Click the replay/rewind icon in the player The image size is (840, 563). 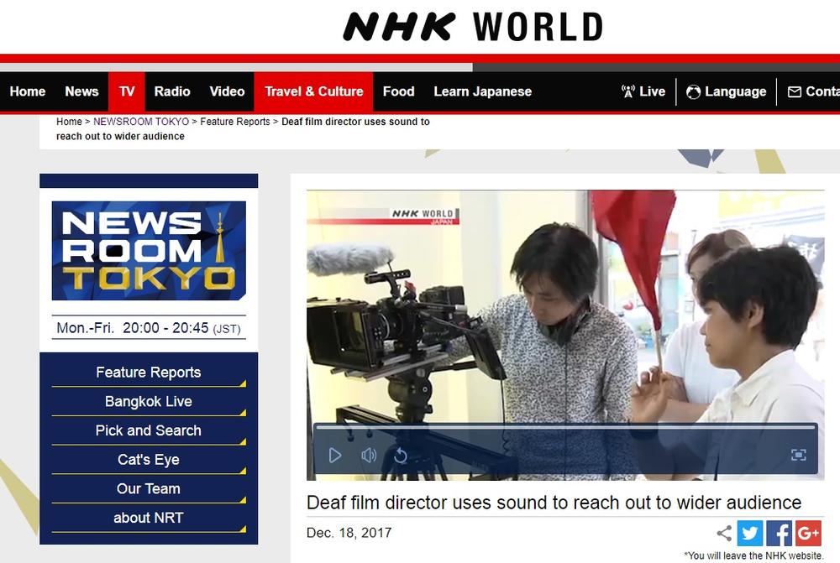tap(401, 456)
